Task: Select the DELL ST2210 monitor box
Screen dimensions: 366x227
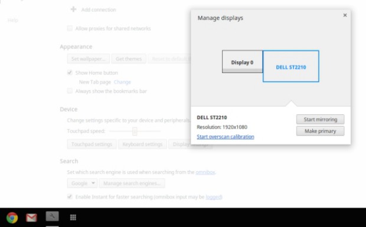Action: tap(291, 66)
